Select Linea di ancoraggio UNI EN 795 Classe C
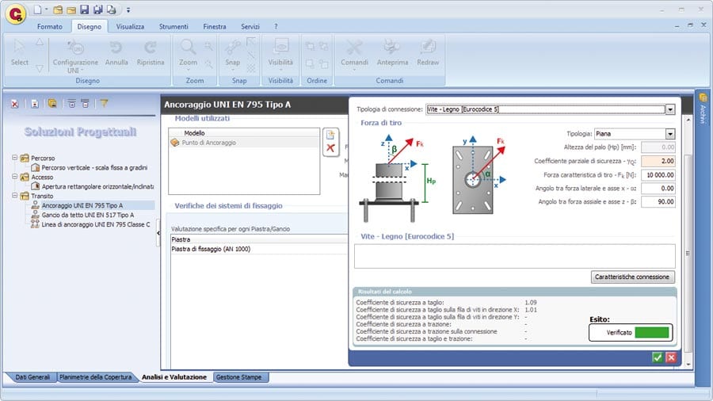Screen dimensions: 713x401 pos(96,224)
